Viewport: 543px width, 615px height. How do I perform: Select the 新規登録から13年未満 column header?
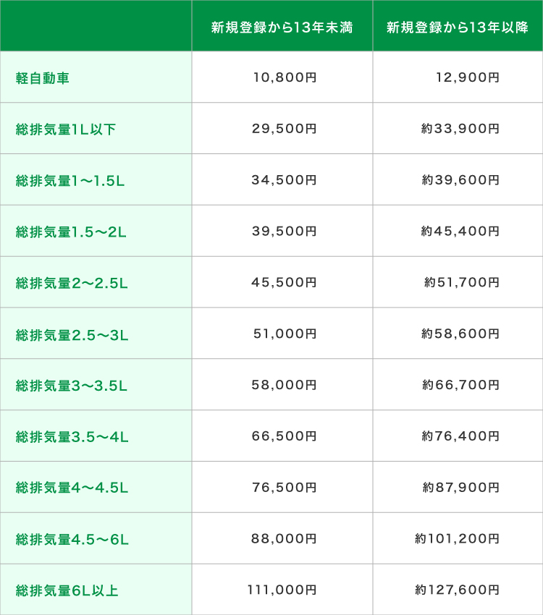coord(282,27)
